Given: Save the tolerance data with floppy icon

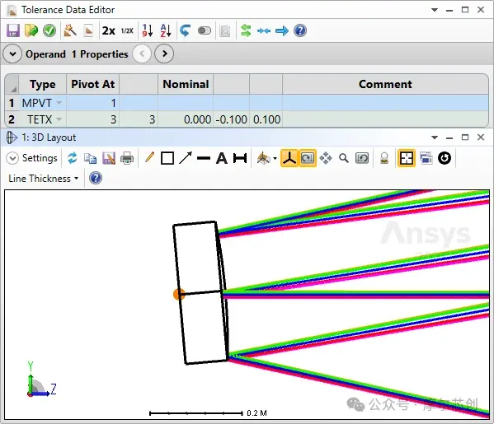Looking at the screenshot, I should [13, 30].
